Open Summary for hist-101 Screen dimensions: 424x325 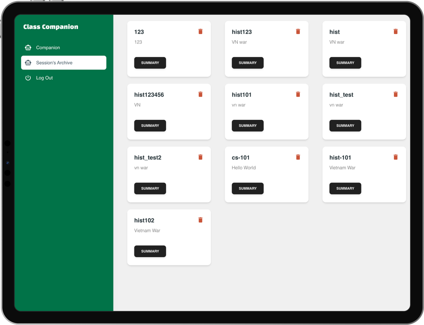click(x=345, y=188)
